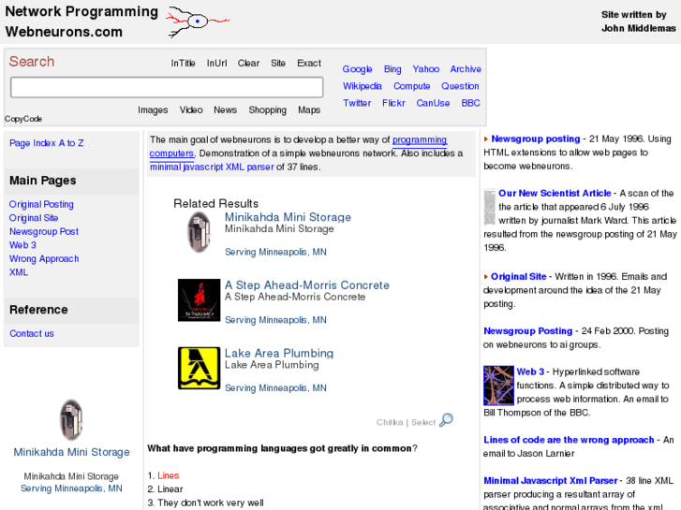Open the Twitter search link
Screen dimensions: 681x510
pos(357,103)
